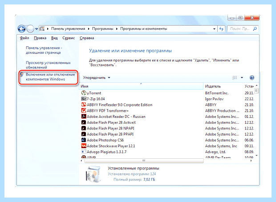276x202 pixels.
Task: Expand arrow after Программы breadcrumb
Action: tap(117, 29)
